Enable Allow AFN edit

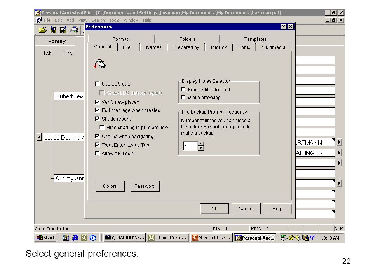point(97,153)
